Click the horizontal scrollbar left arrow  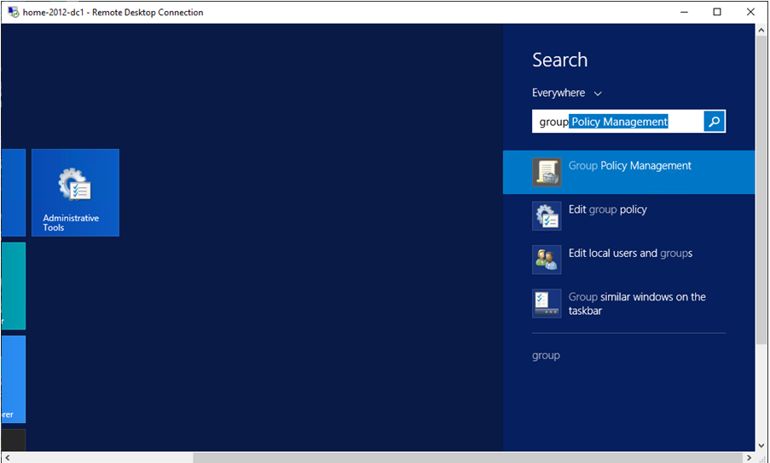pyautogui.click(x=7, y=457)
